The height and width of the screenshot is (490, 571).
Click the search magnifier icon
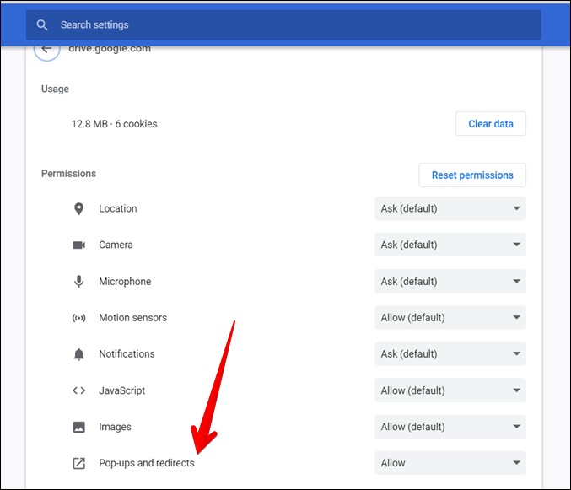point(42,24)
